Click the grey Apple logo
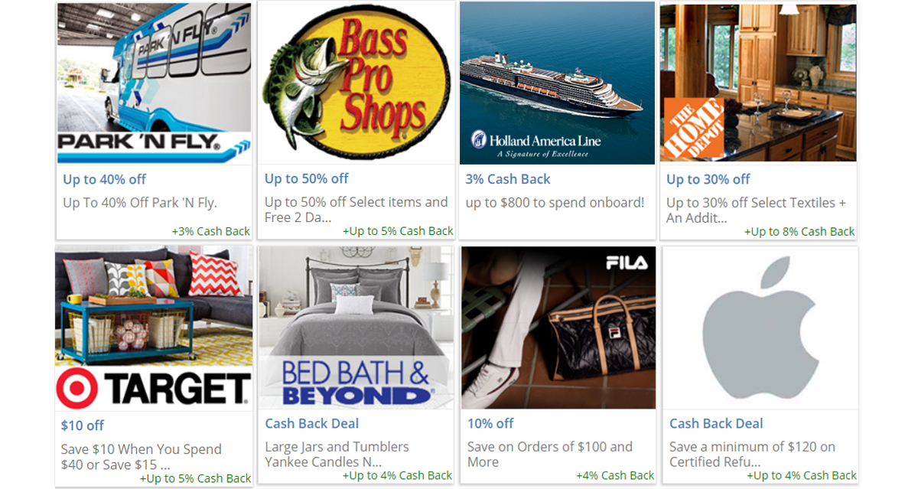 (760, 328)
